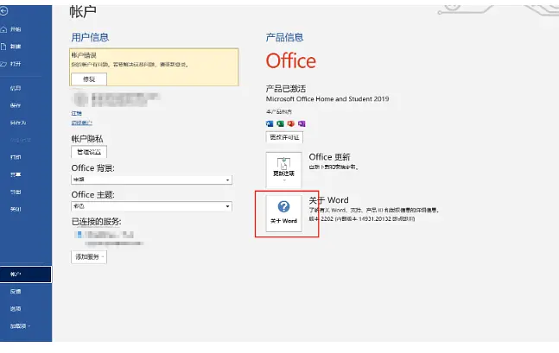
Task: Click the version 2202 build text
Action: (361, 218)
